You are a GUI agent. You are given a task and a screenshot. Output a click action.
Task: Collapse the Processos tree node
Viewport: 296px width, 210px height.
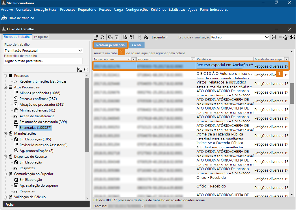tap(5, 76)
